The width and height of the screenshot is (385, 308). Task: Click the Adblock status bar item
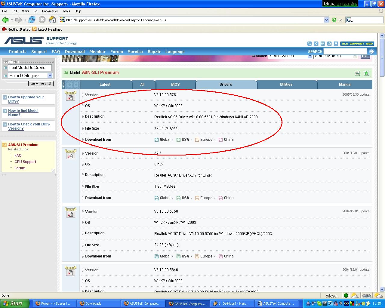(331, 295)
